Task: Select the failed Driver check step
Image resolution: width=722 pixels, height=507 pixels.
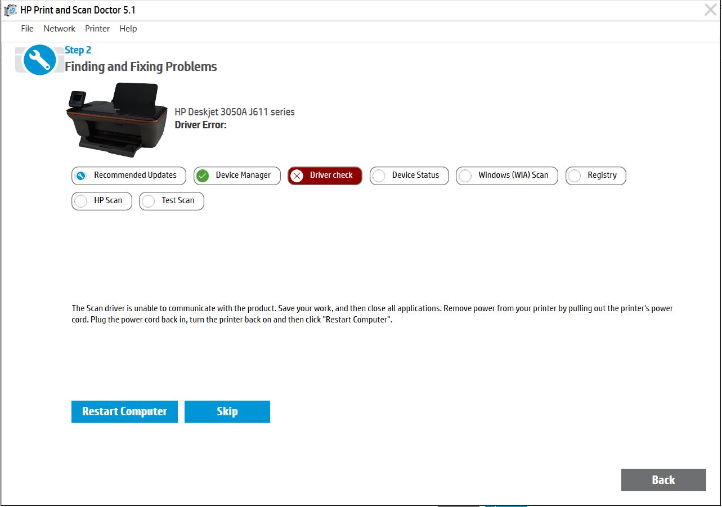Action: click(x=325, y=176)
